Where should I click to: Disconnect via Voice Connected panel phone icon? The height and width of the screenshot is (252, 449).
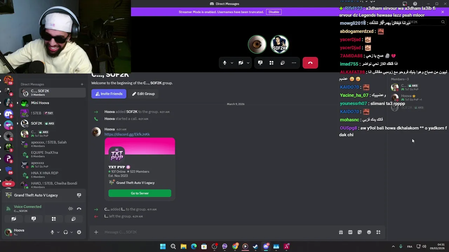tap(79, 209)
